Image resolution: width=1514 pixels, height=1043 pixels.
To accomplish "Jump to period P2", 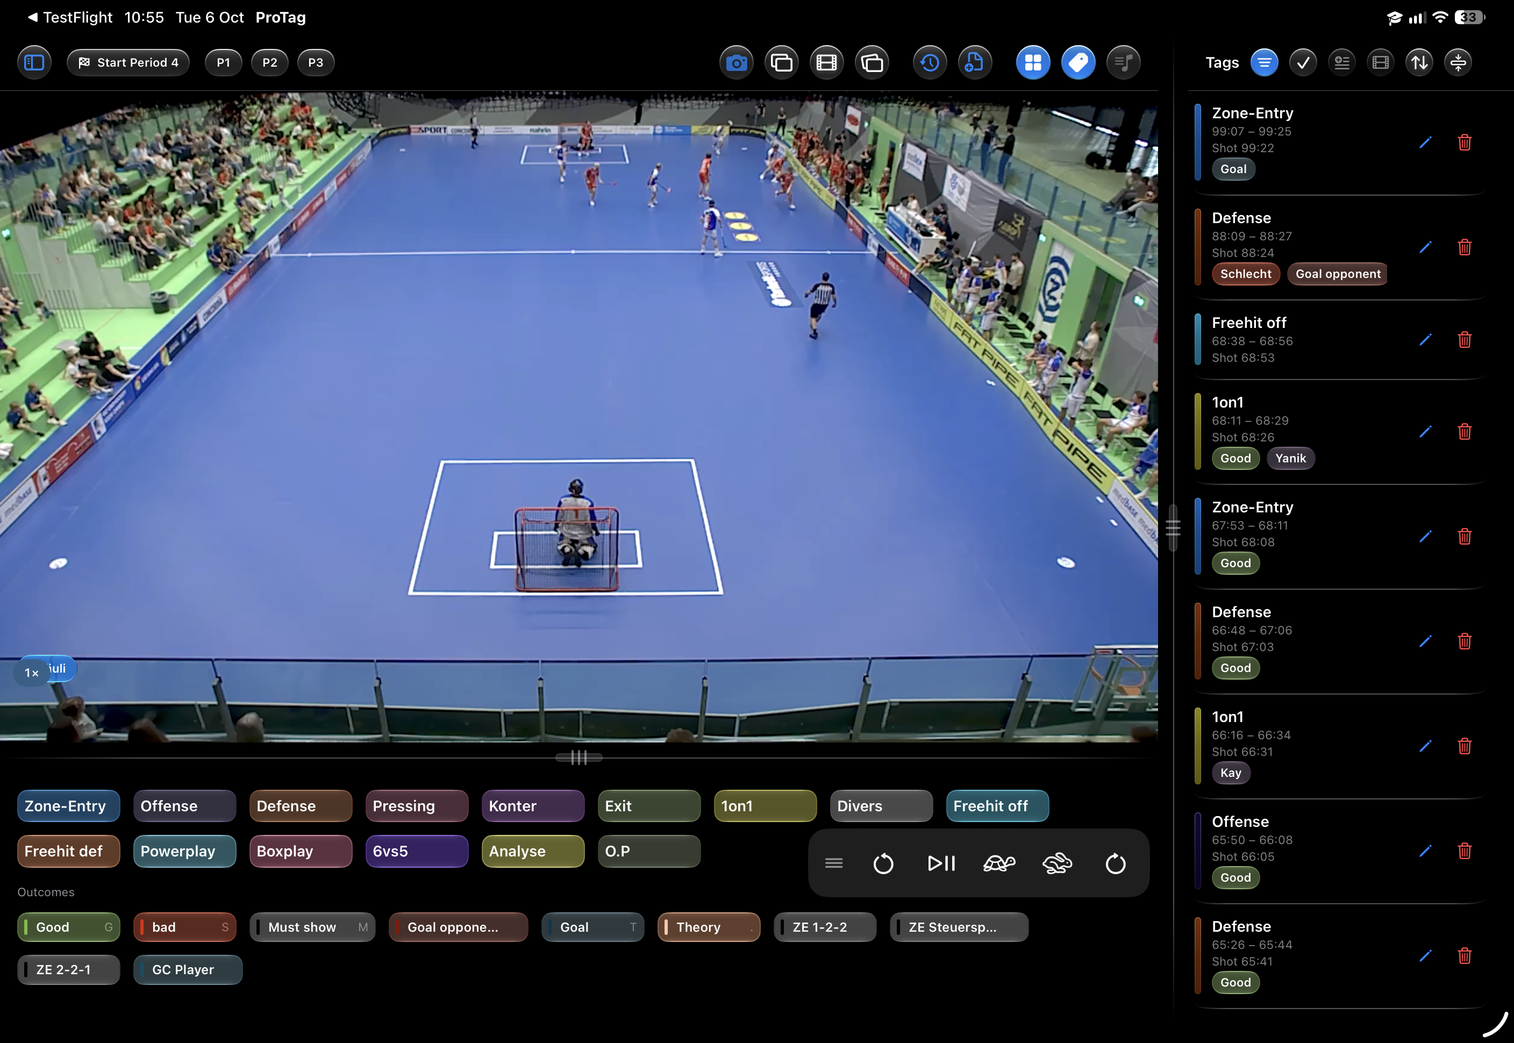I will [x=270, y=63].
